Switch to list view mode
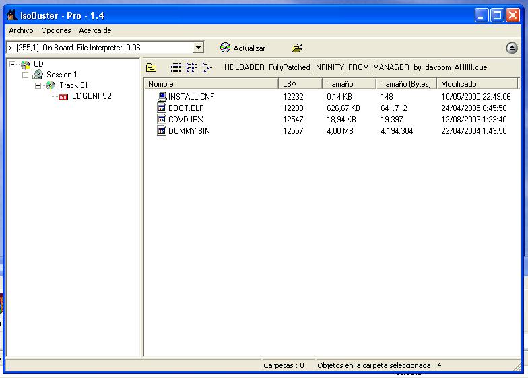The image size is (528, 378). 191,68
